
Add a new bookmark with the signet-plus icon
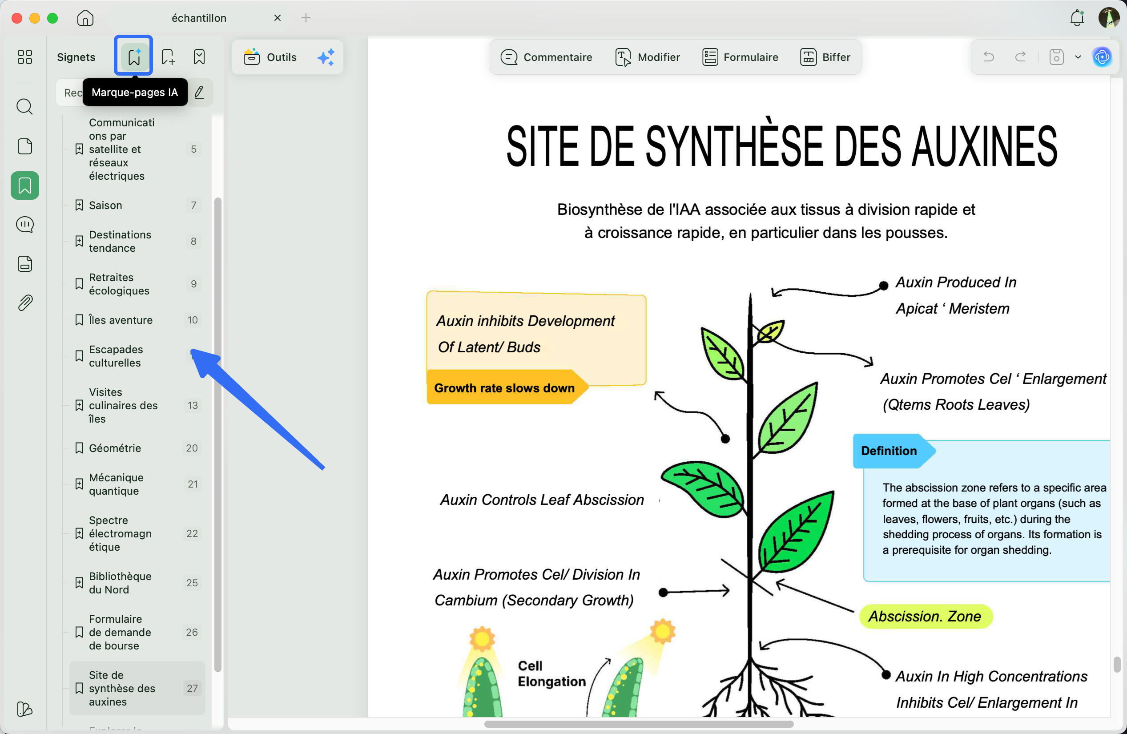168,56
